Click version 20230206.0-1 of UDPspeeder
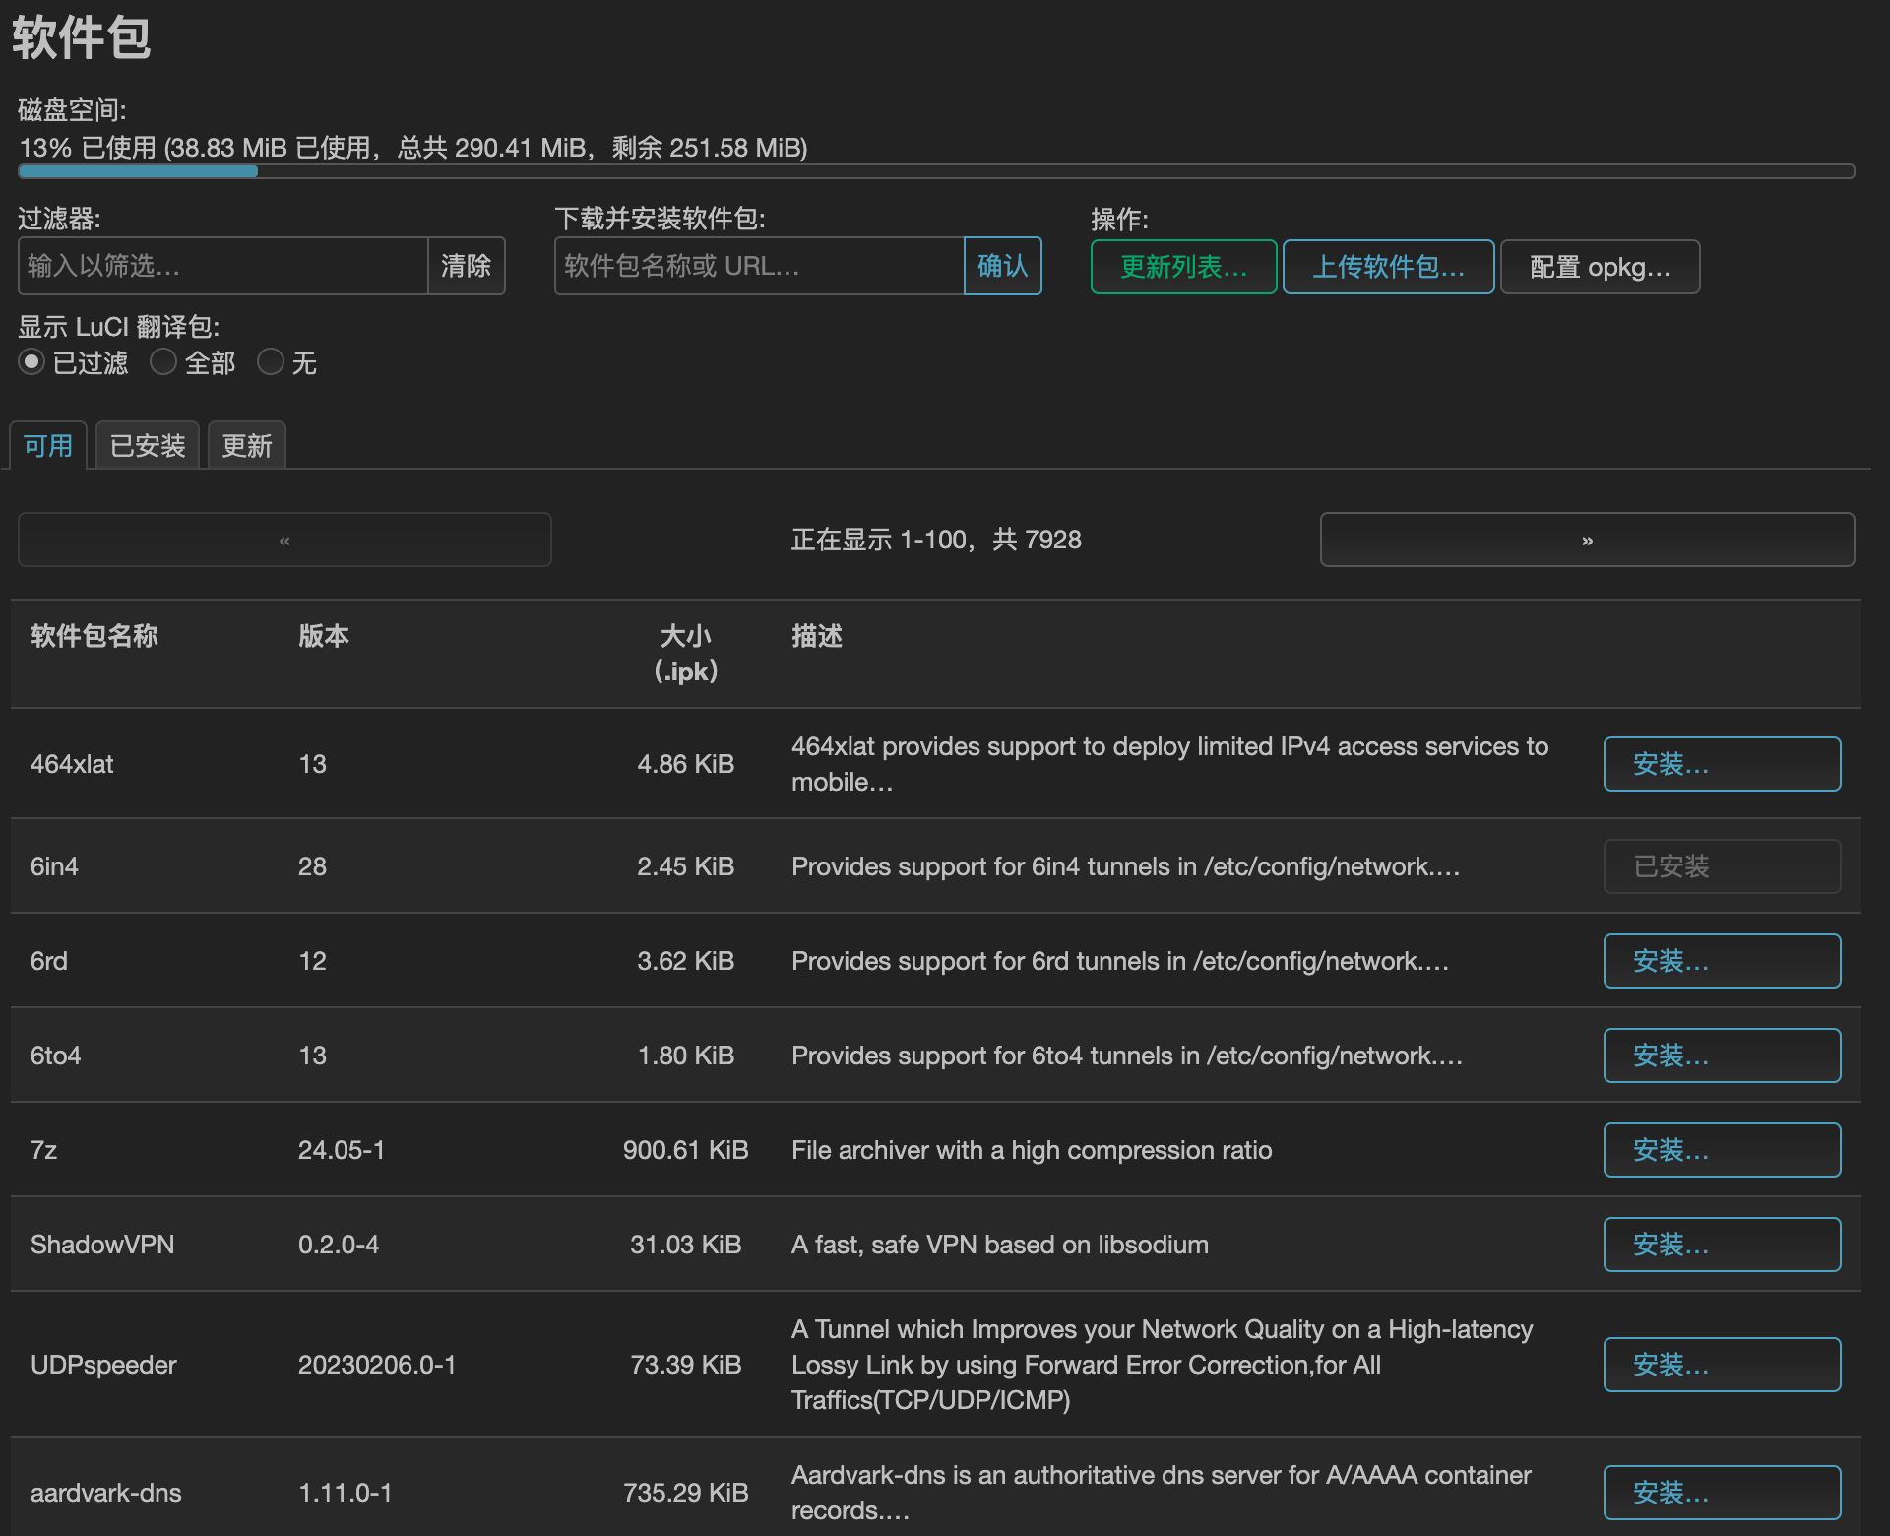 click(x=377, y=1365)
